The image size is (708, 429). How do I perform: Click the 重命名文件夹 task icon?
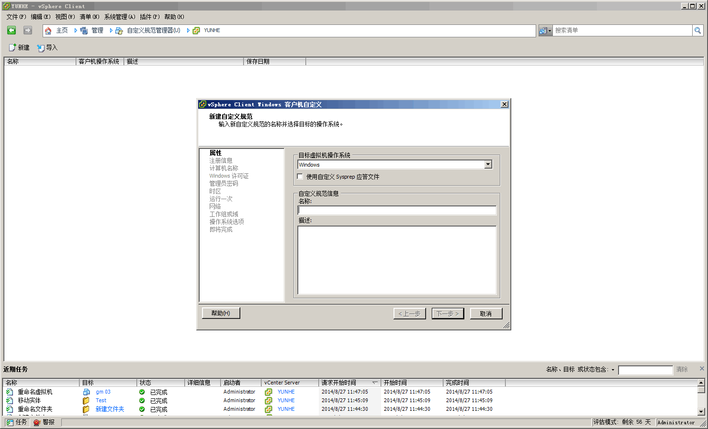point(10,409)
